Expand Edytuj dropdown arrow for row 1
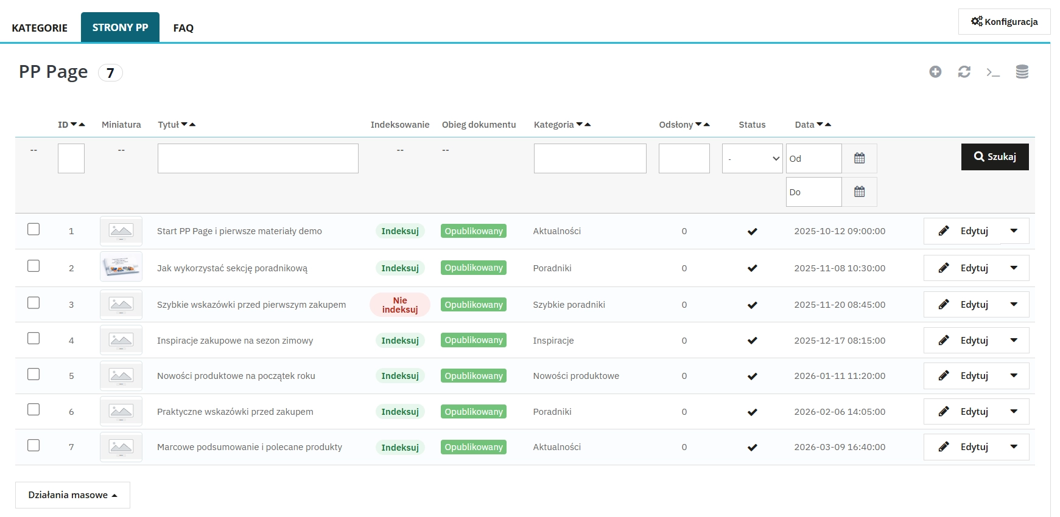This screenshot has width=1060, height=517. pyautogui.click(x=1014, y=231)
